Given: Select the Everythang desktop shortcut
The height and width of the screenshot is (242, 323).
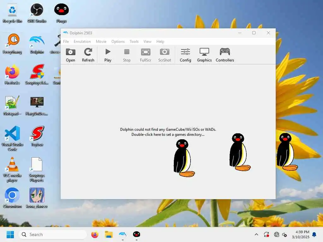Looking at the screenshot, I should [12, 44].
